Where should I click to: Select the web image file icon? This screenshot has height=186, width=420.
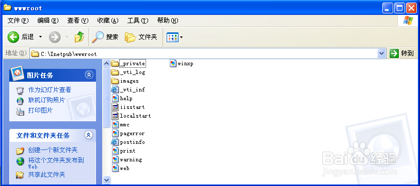[115, 169]
